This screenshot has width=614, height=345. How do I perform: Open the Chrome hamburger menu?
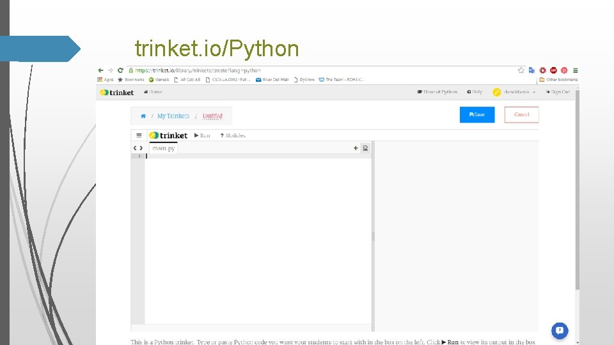(575, 70)
